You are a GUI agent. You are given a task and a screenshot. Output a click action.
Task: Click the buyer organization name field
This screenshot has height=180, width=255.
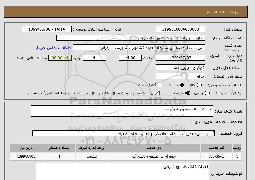(131, 38)
